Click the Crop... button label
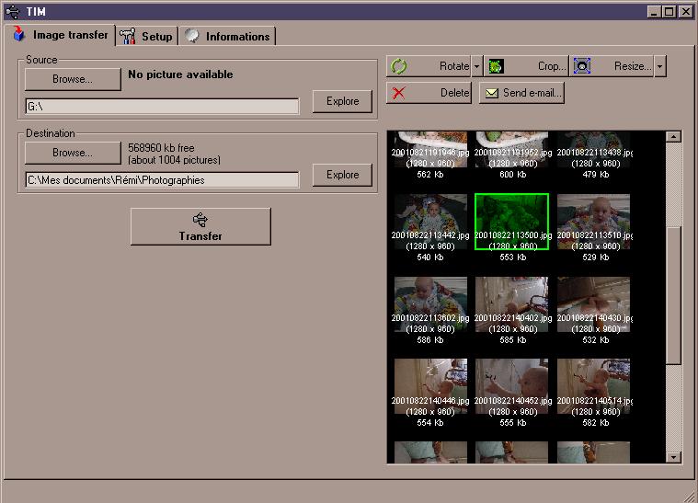The width and height of the screenshot is (698, 503). (552, 66)
